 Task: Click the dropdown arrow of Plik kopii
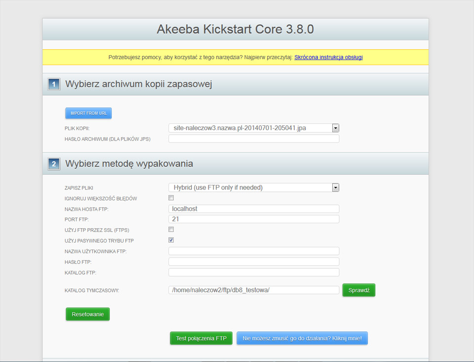pyautogui.click(x=336, y=128)
